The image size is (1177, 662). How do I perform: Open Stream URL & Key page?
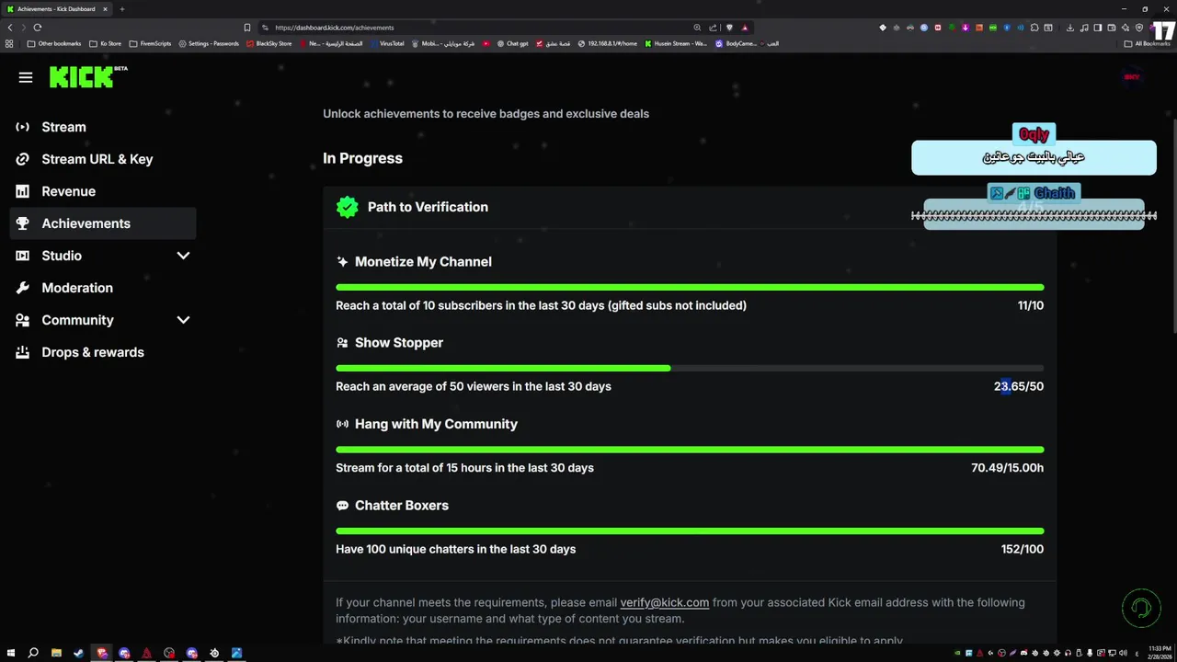pos(97,159)
